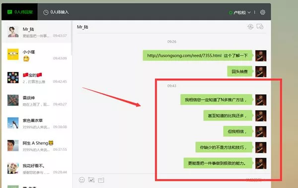298x188 pixels.
Task: Select the Mr_陆 conversation in the list
Action: 36,32
